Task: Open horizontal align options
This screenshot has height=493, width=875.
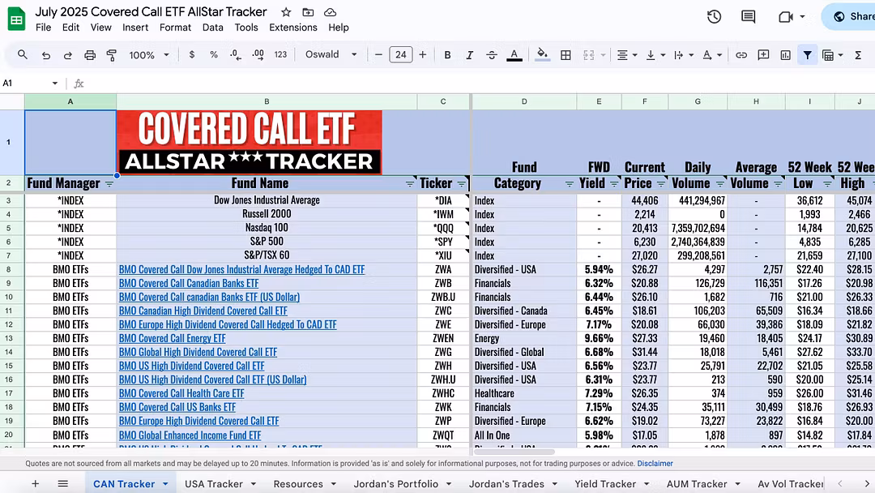Action: (x=626, y=54)
